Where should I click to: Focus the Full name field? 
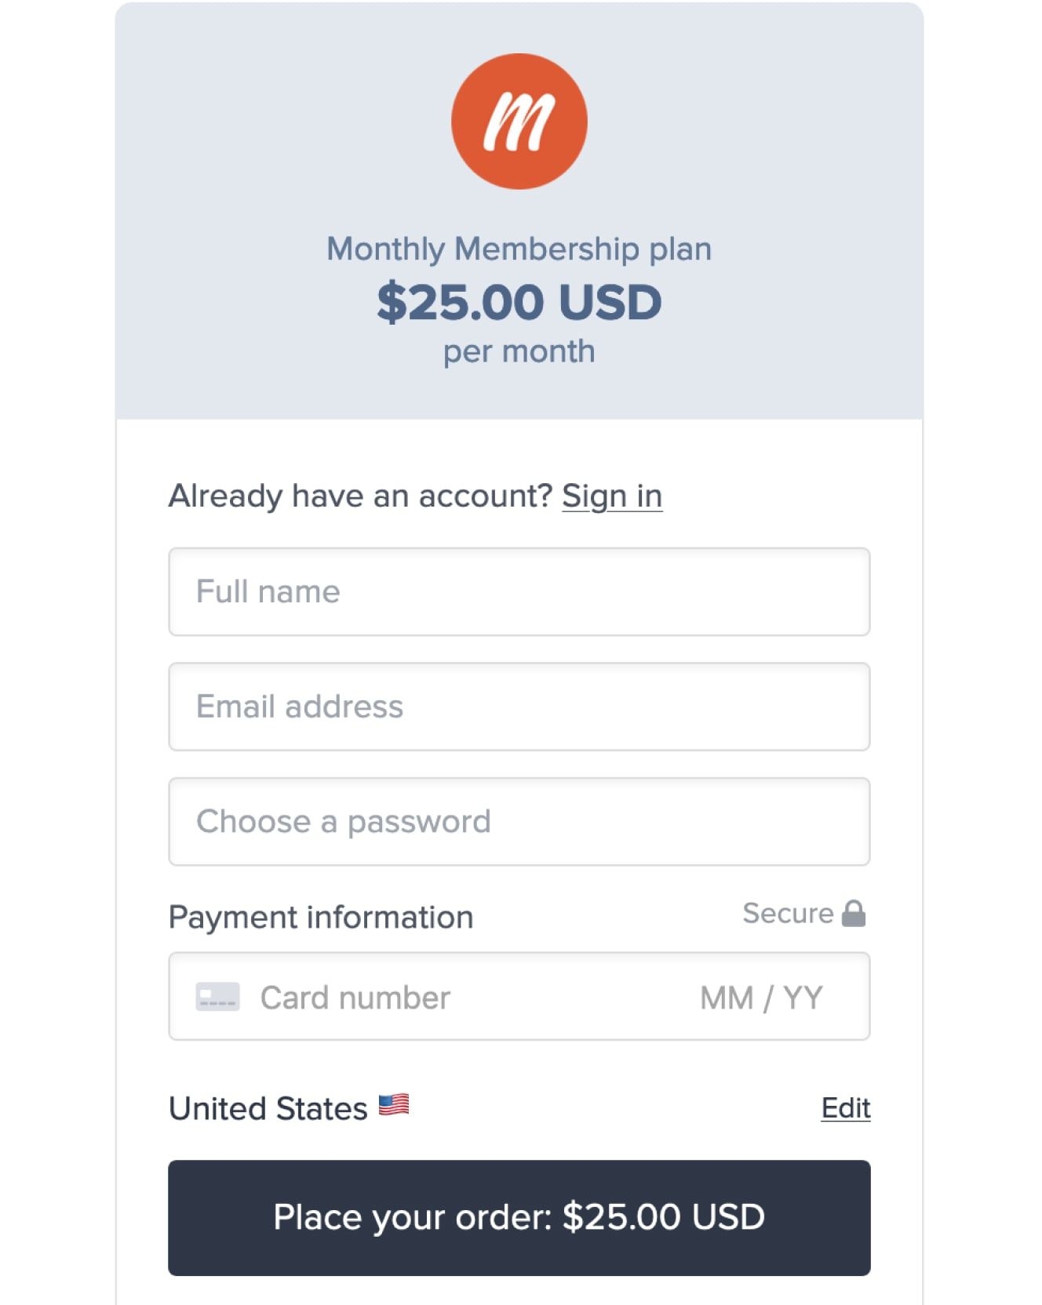coord(519,591)
